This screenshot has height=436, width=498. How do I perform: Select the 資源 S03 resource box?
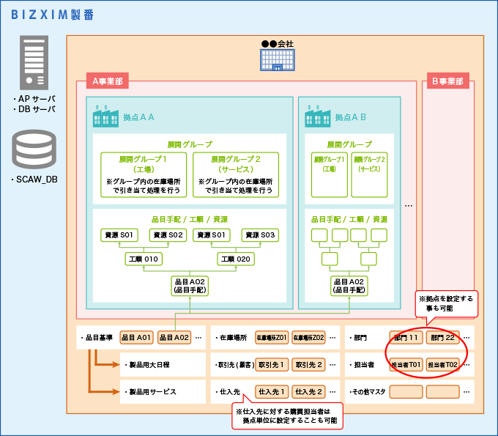point(261,235)
